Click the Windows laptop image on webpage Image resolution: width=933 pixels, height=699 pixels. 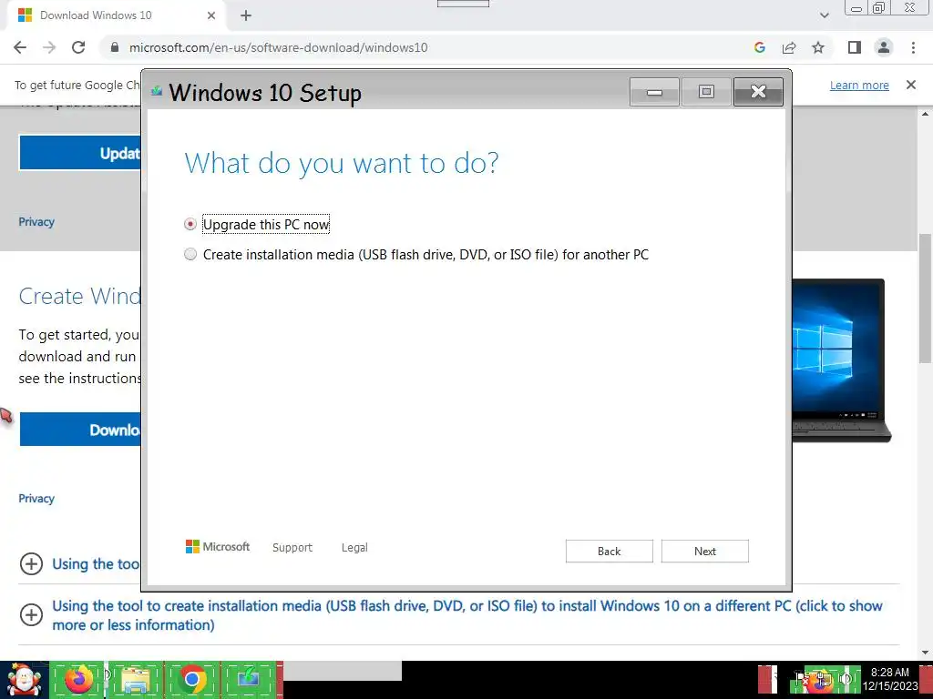(x=841, y=360)
